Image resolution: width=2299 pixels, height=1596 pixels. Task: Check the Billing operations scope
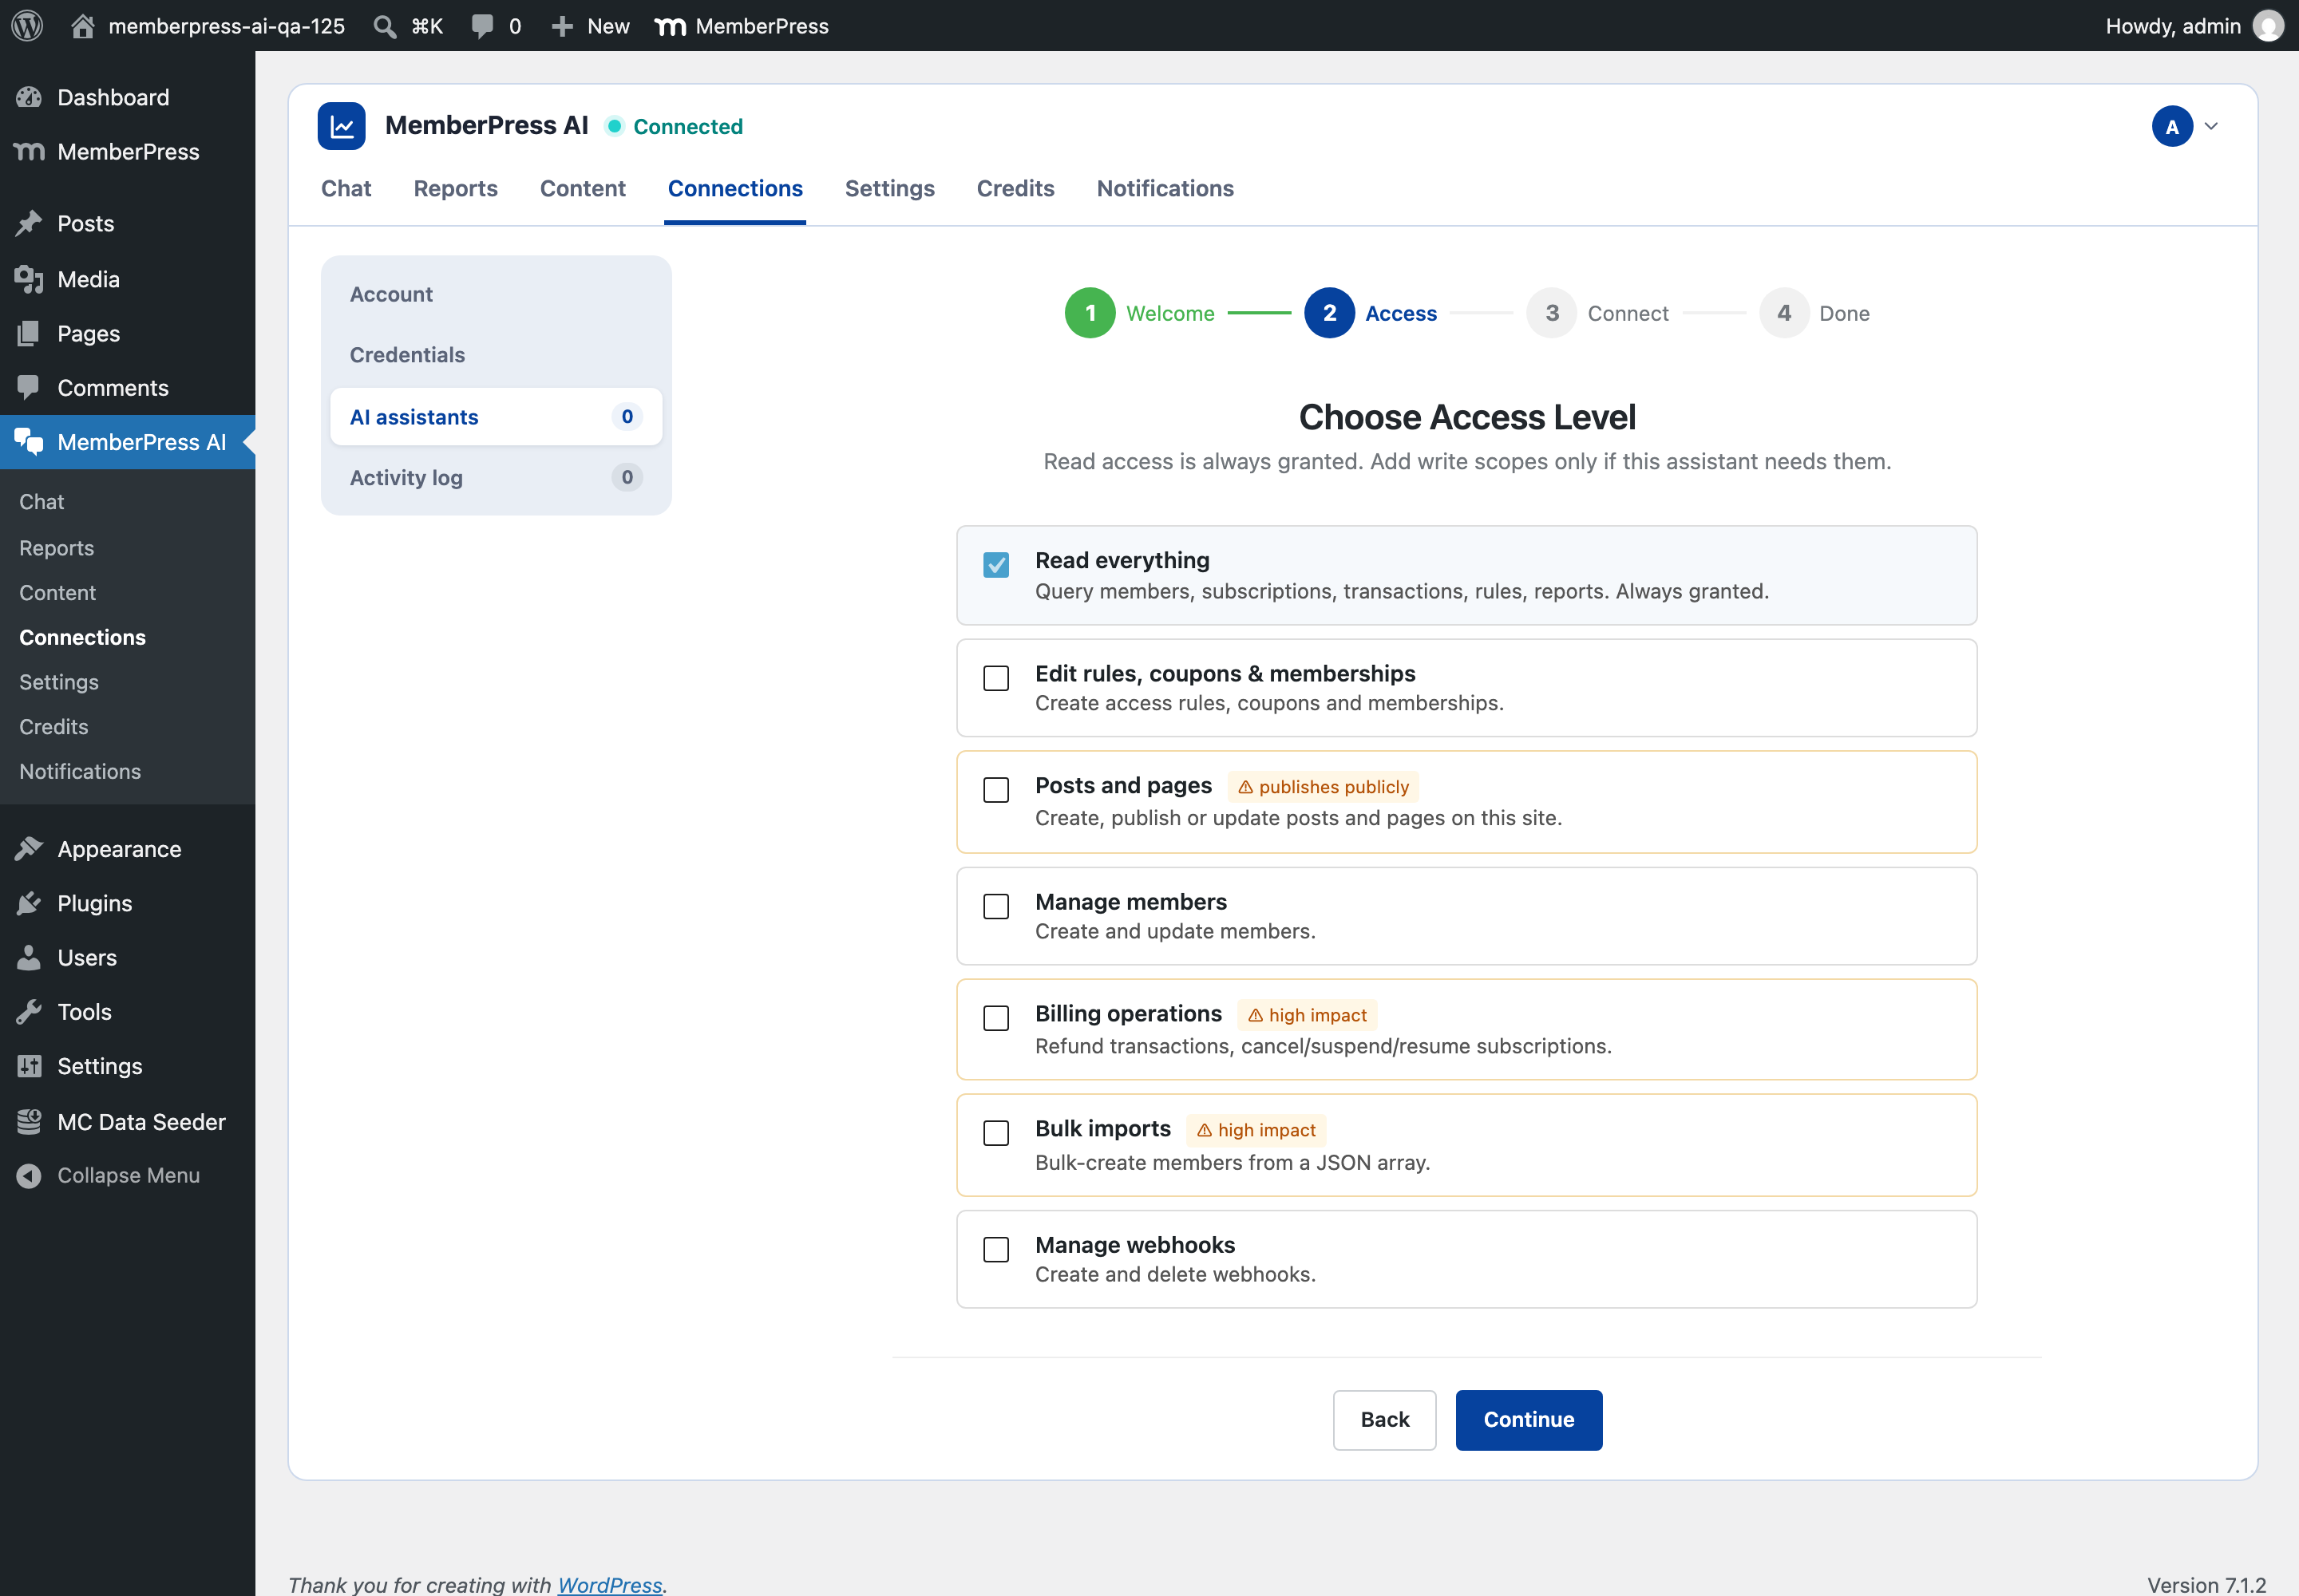[996, 1018]
